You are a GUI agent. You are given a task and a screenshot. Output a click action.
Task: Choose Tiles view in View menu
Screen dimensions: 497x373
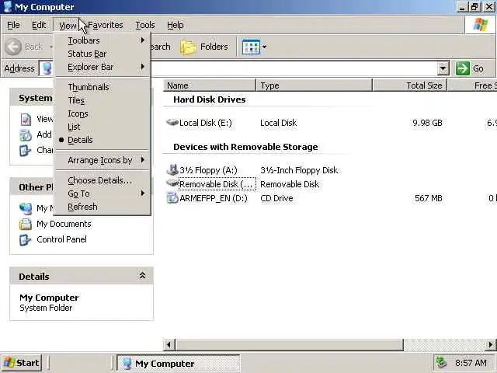pos(102,100)
